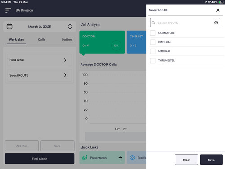The image size is (225, 169).
Task: Expand the Select ROUTE chevron
Action: click(65, 75)
